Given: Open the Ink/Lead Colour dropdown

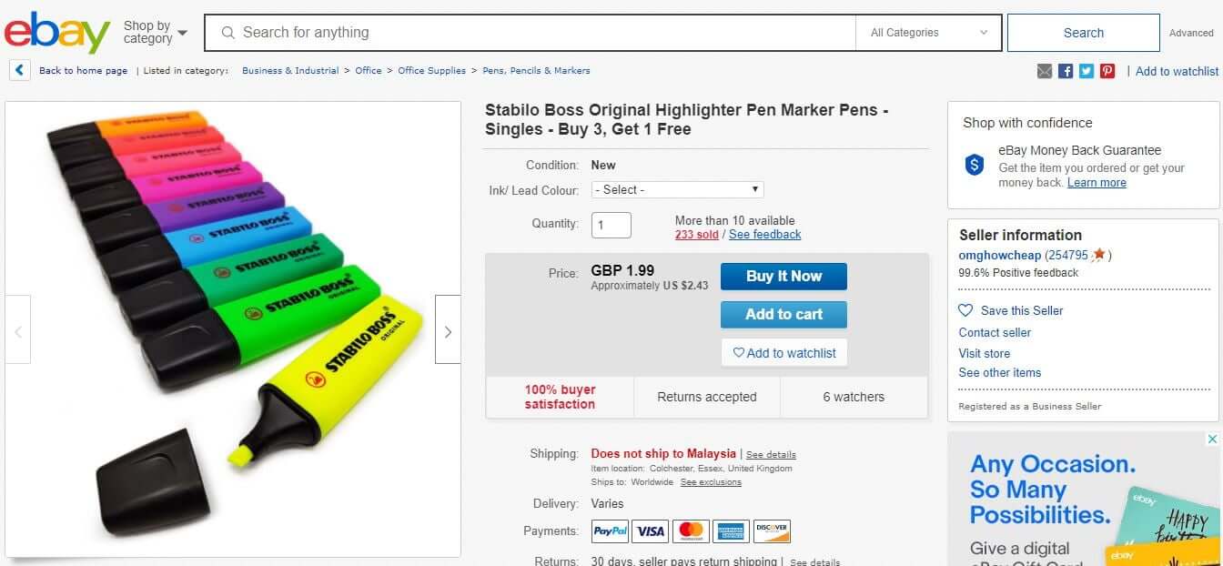Looking at the screenshot, I should 677,189.
